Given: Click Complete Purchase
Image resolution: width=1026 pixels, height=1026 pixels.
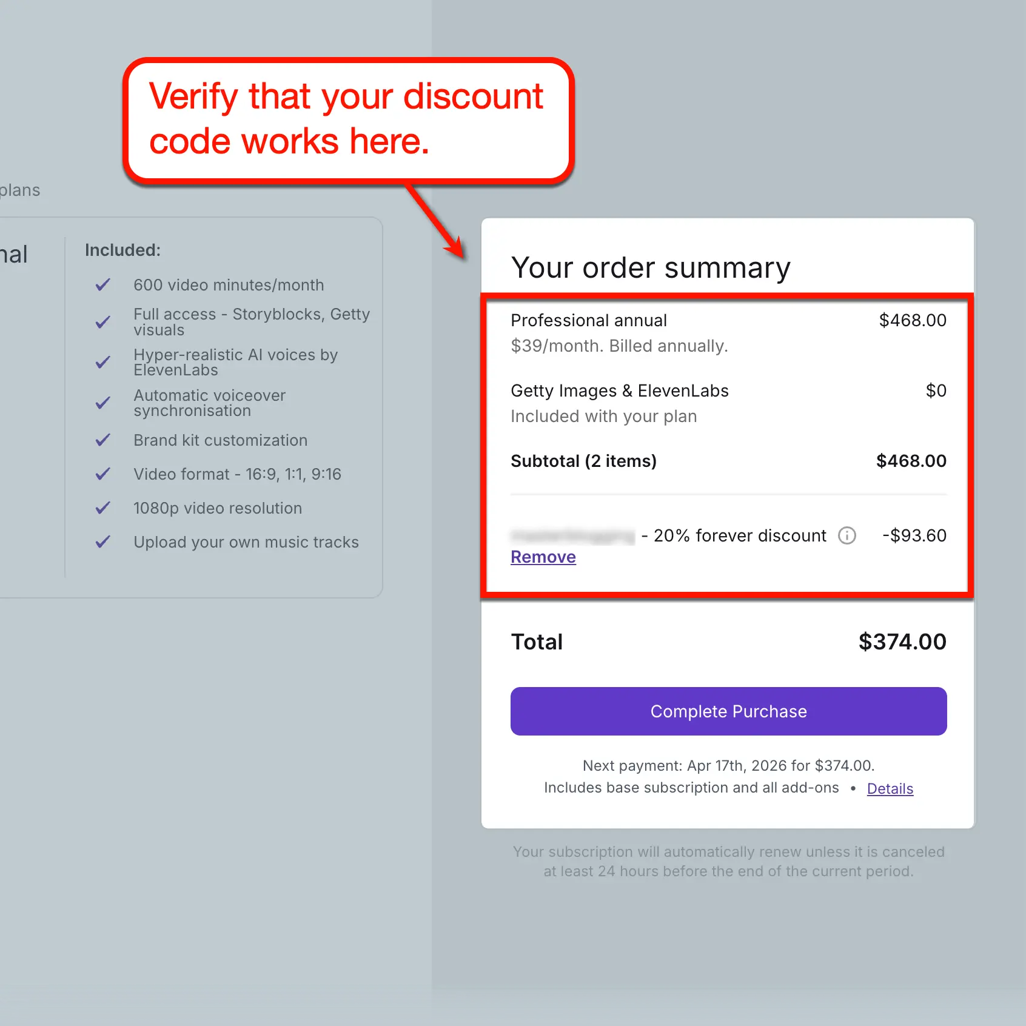Looking at the screenshot, I should coord(728,711).
